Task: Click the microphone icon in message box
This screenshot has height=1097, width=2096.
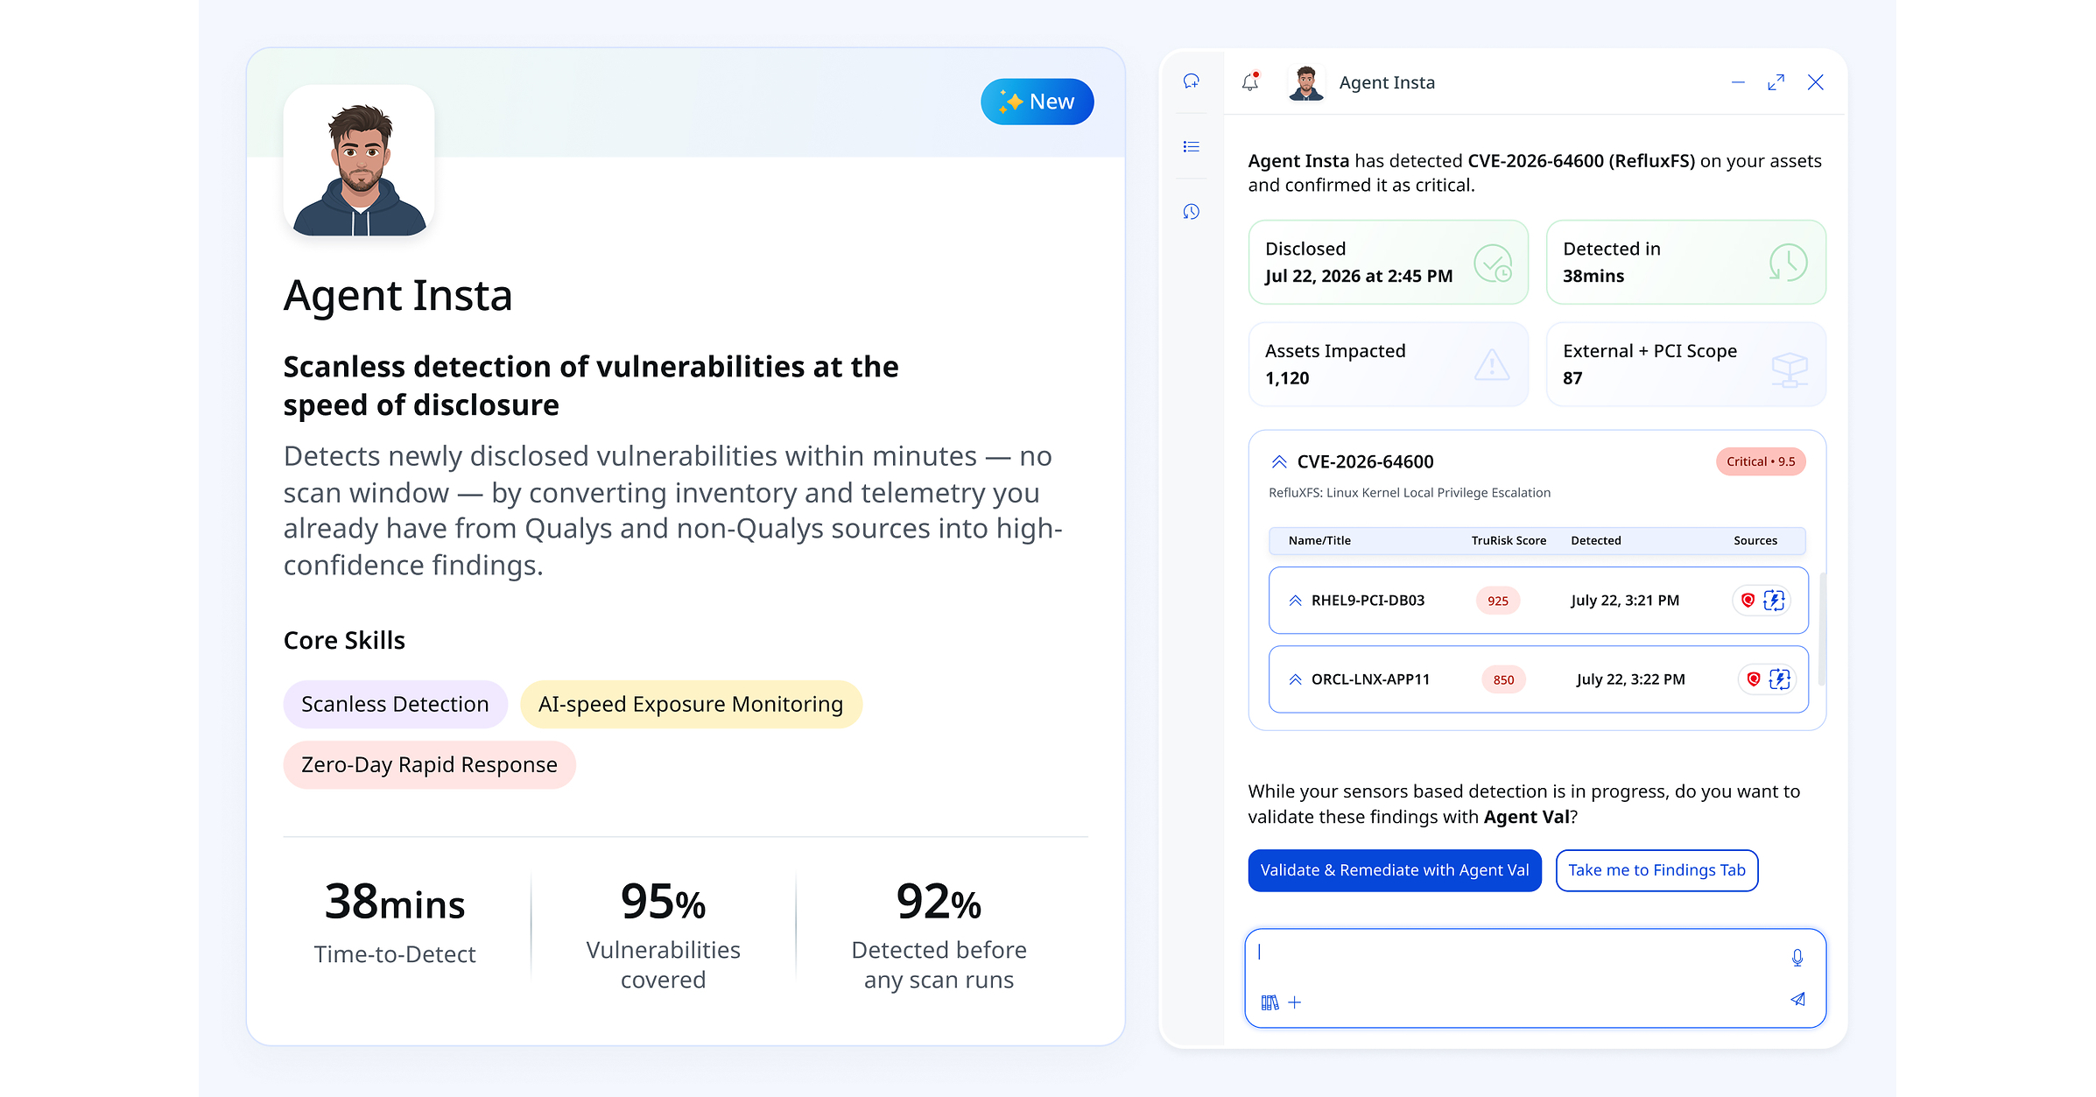Action: coord(1797,958)
